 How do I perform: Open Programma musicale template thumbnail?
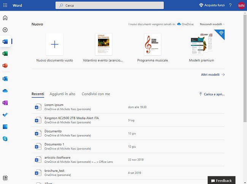152,44
